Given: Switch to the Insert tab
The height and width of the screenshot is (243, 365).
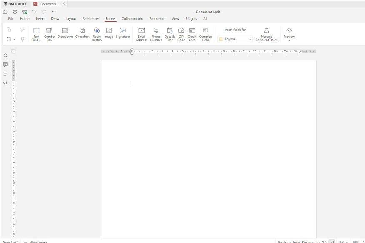Looking at the screenshot, I should pyautogui.click(x=40, y=19).
